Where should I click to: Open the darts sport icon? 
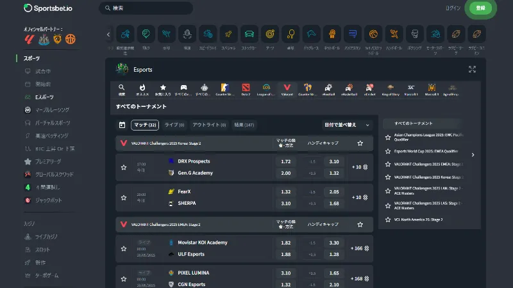click(x=270, y=34)
